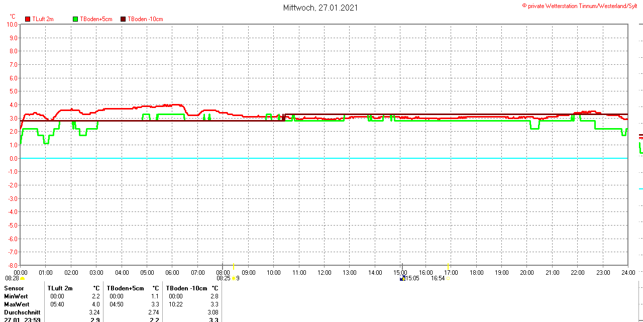Click the dark red TBoden -10cm legend swatch
643x322 pixels.
pyautogui.click(x=124, y=19)
